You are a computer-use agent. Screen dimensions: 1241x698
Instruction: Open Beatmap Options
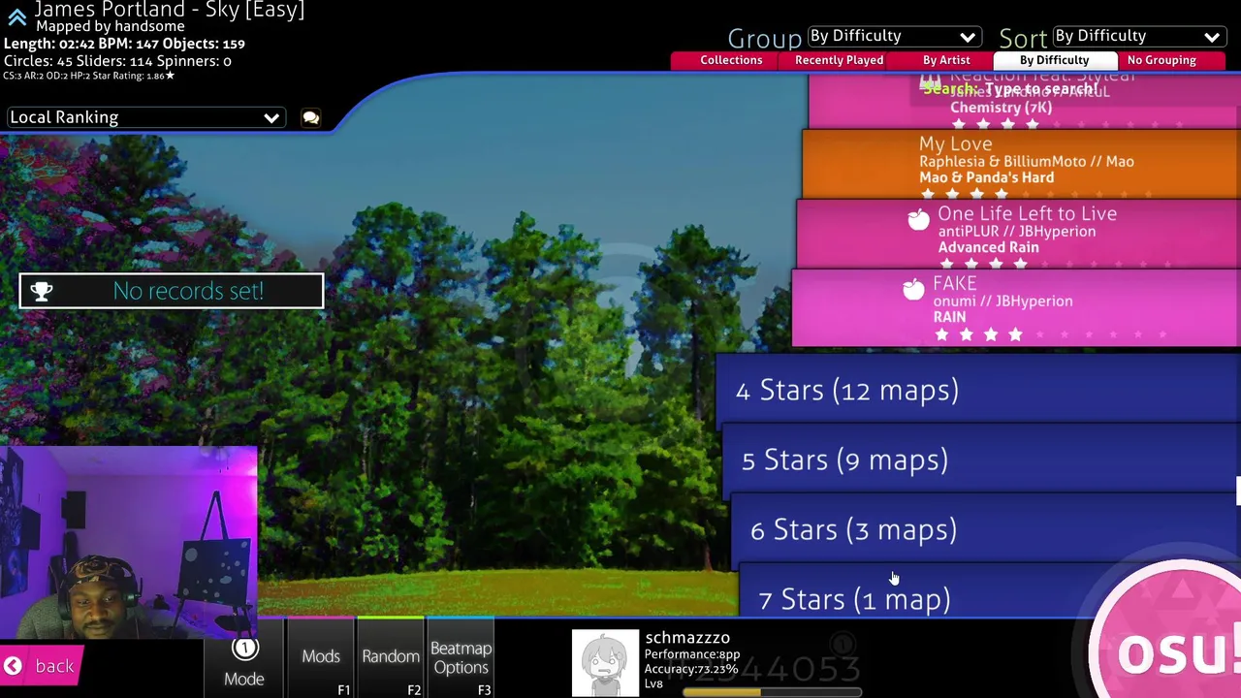(x=461, y=658)
